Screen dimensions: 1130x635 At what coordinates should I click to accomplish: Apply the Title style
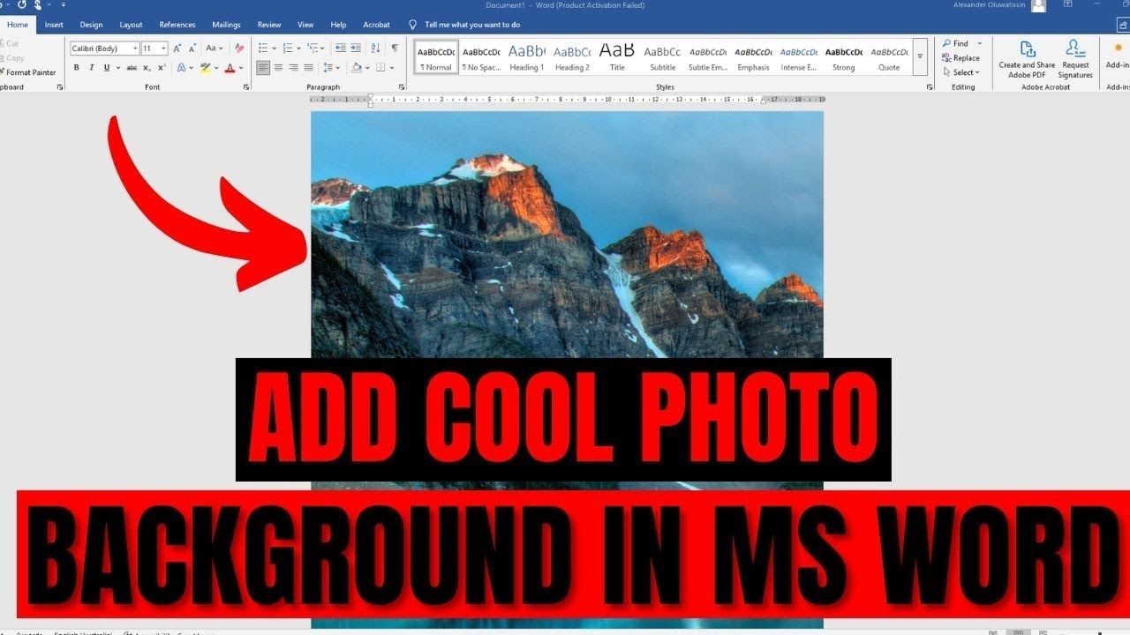617,56
